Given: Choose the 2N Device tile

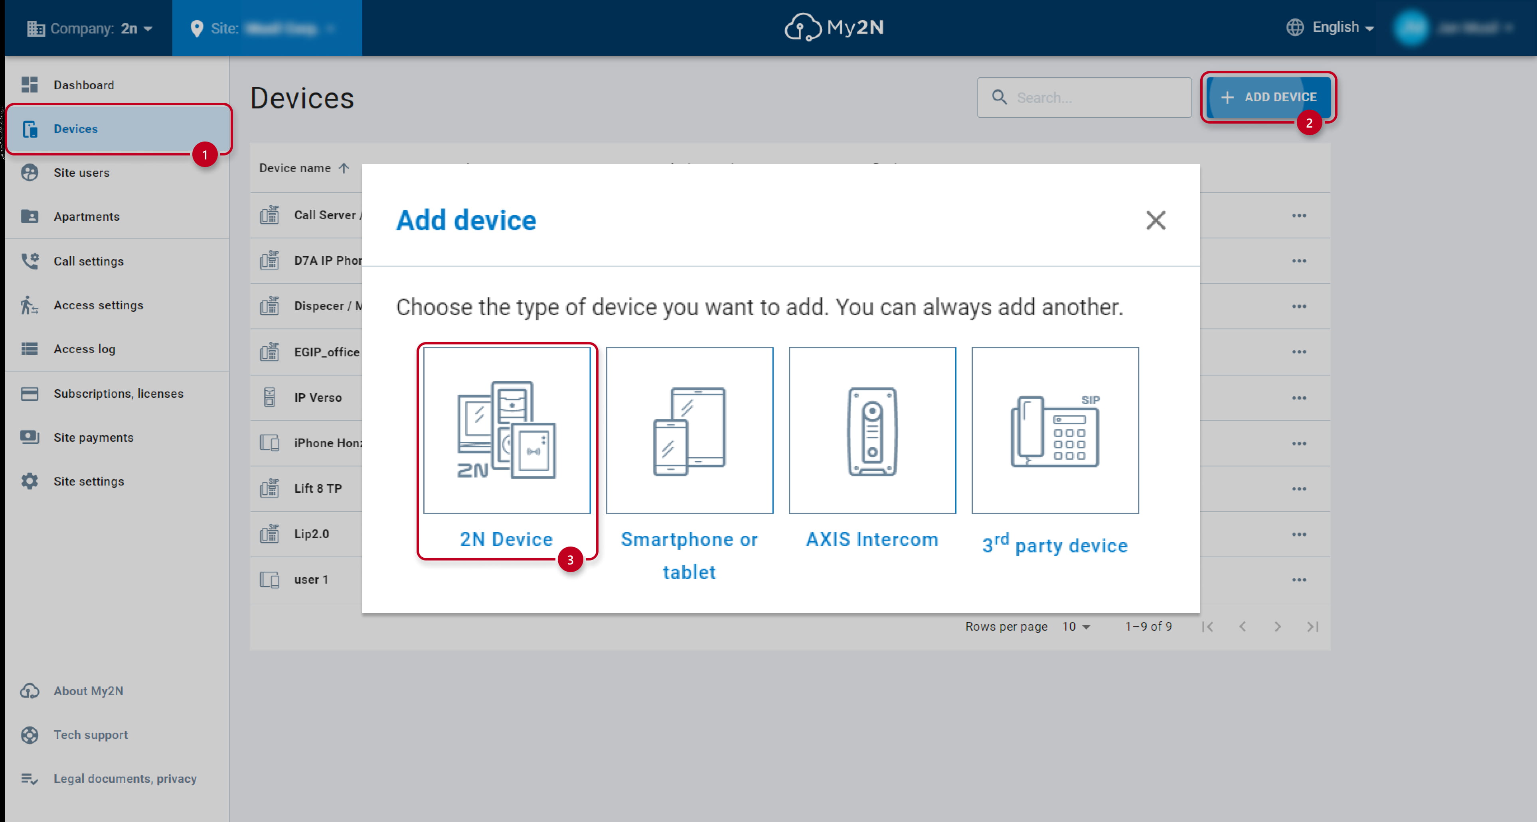Looking at the screenshot, I should 507,431.
